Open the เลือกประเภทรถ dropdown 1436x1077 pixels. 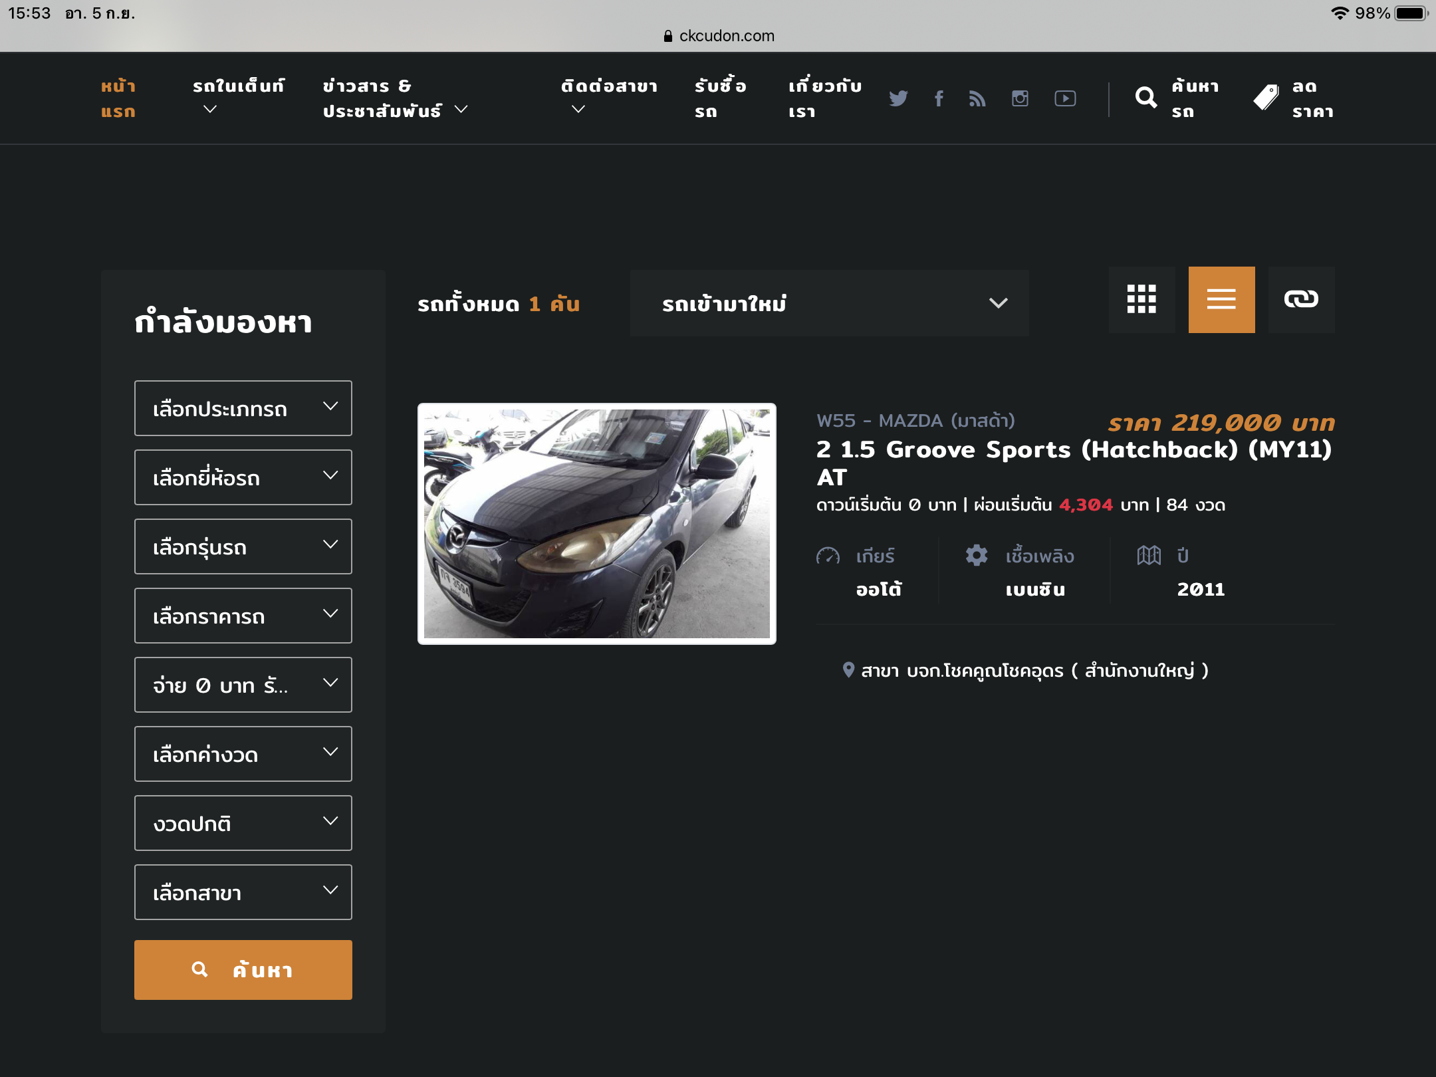243,408
